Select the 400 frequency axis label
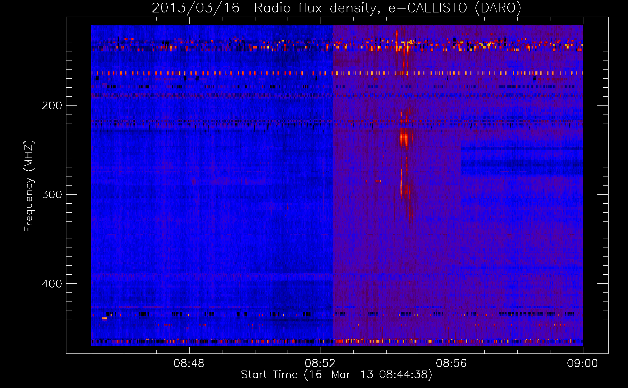The image size is (628, 388). pos(52,284)
